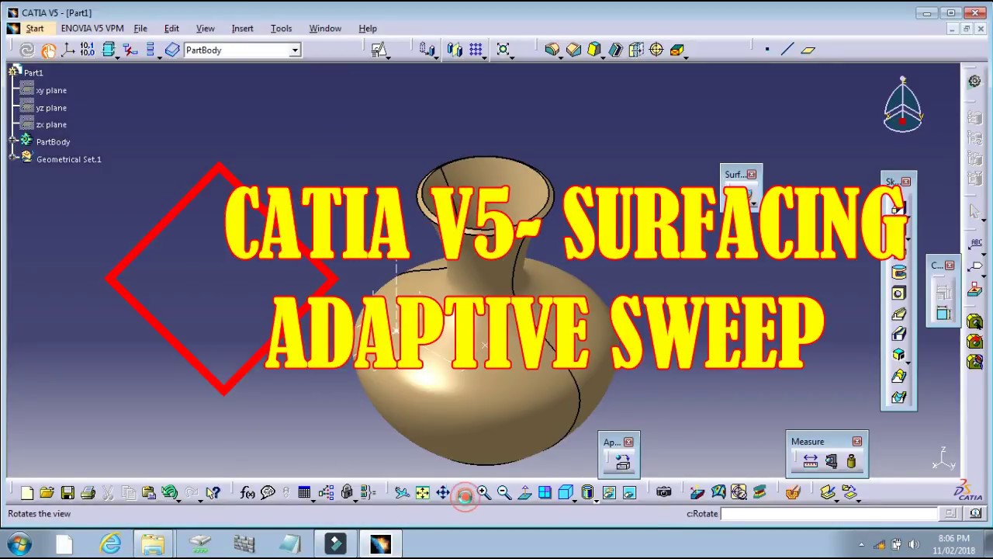Open Internet Explorer from the taskbar

[x=110, y=543]
